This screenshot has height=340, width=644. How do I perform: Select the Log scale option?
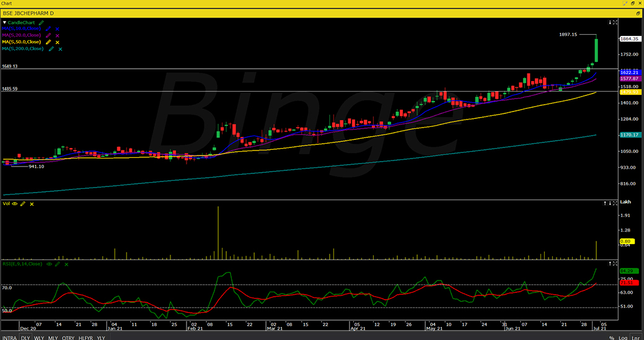click(x=624, y=338)
